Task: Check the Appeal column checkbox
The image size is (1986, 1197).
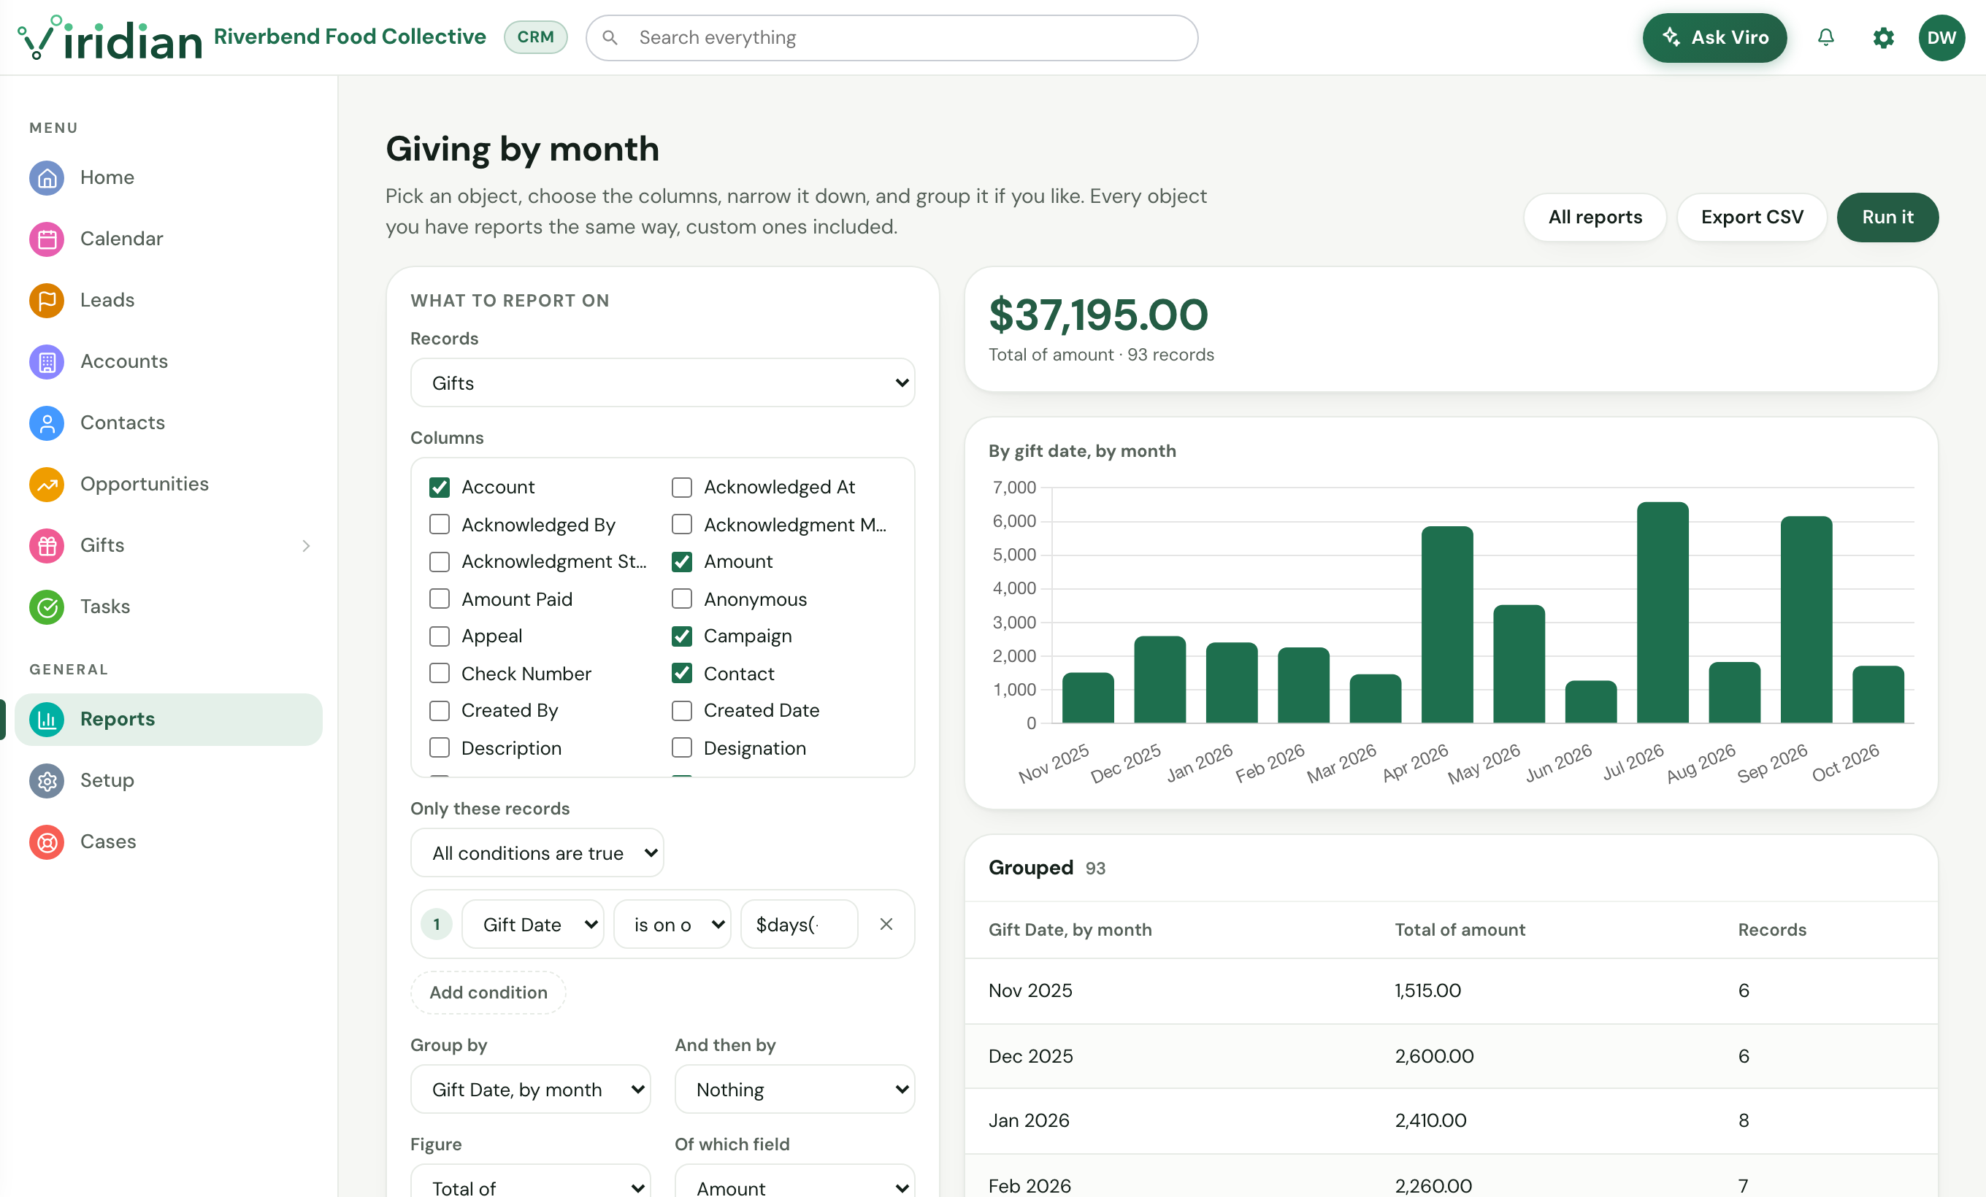Action: (x=440, y=636)
